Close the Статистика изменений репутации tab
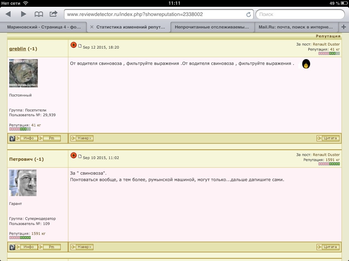Screen dimensions: 349x261 92,27
